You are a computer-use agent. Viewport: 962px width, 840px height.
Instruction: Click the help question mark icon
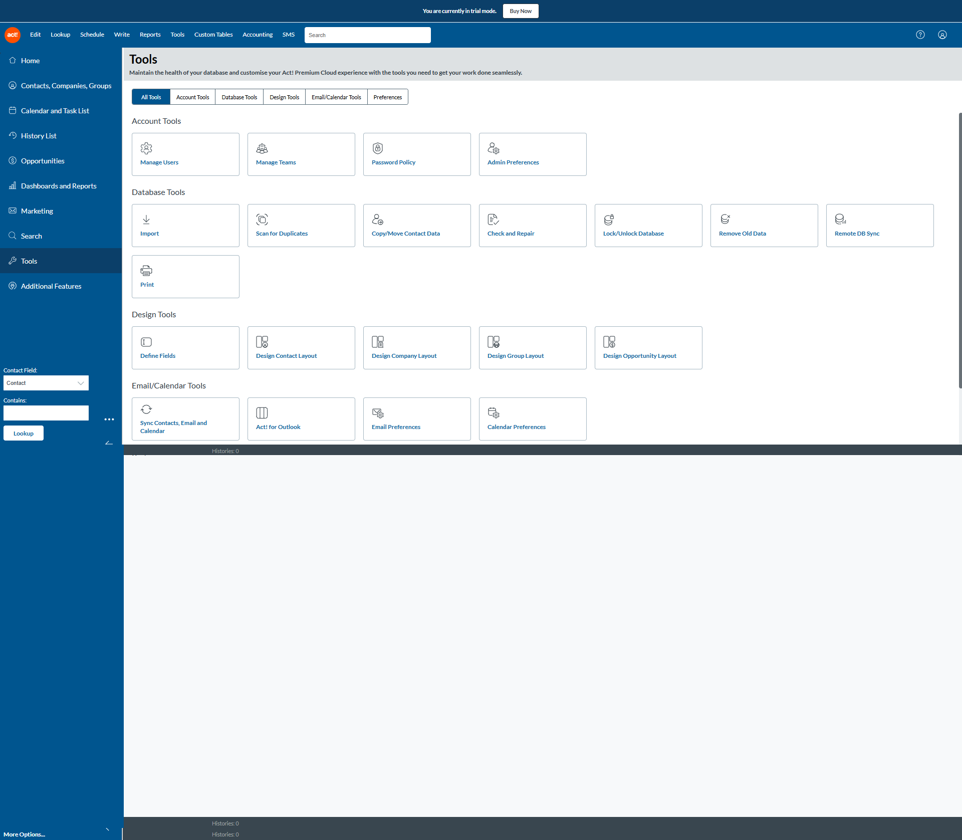pos(920,35)
